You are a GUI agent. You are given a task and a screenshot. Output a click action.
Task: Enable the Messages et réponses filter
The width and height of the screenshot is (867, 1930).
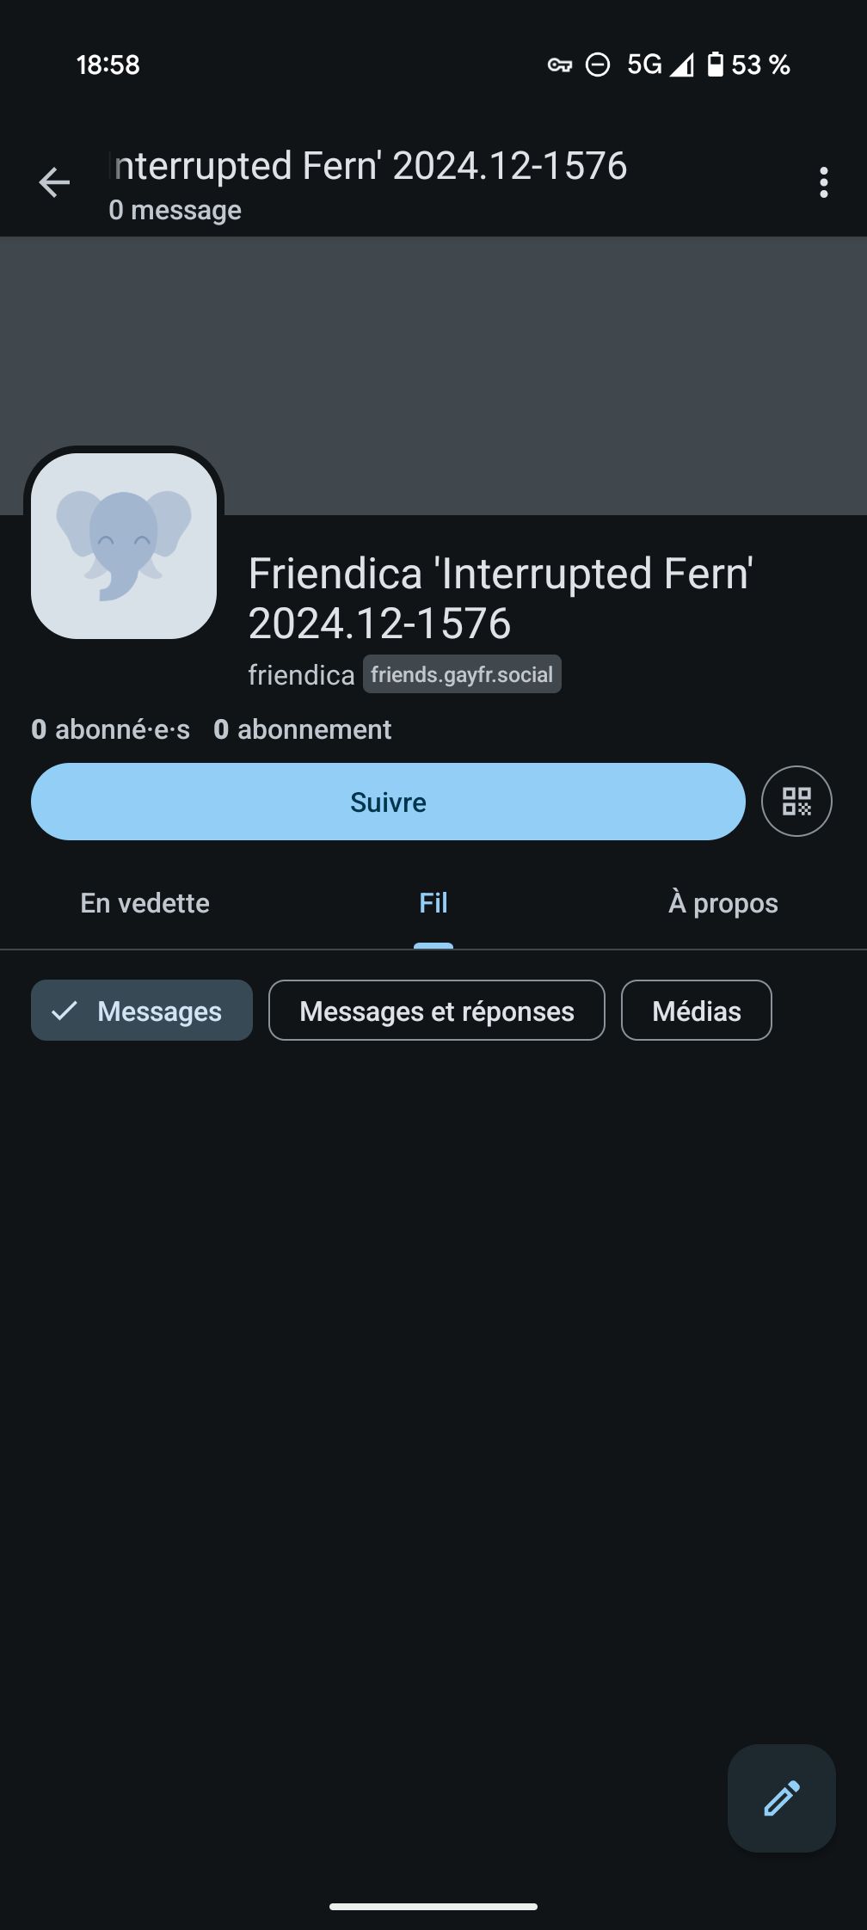pos(436,1011)
